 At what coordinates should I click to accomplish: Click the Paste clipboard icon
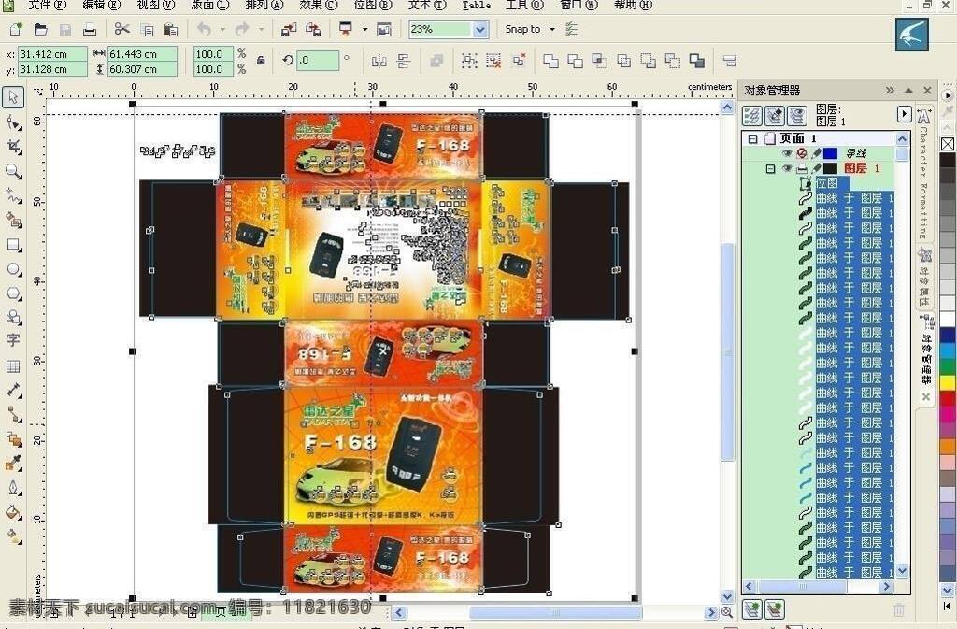(171, 29)
